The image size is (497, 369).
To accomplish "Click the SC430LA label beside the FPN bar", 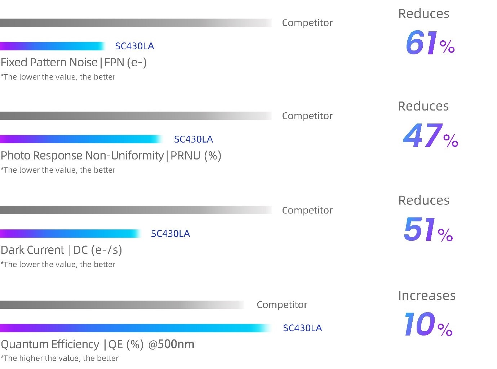I will coord(134,46).
